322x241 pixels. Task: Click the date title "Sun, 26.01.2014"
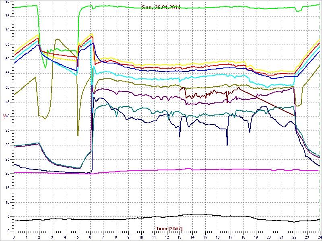161,8
